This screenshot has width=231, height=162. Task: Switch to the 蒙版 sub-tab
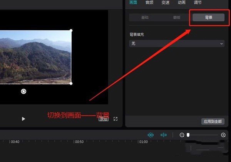tap(177, 18)
